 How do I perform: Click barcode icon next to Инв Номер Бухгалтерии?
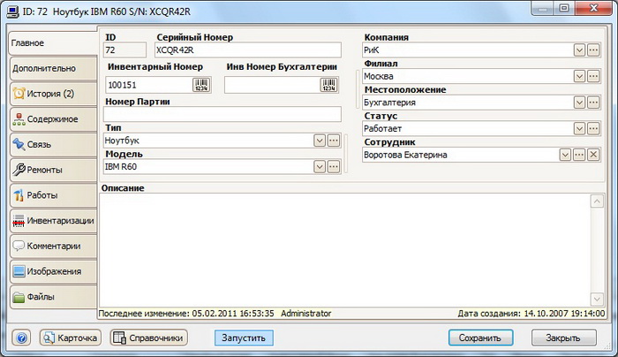coord(328,86)
